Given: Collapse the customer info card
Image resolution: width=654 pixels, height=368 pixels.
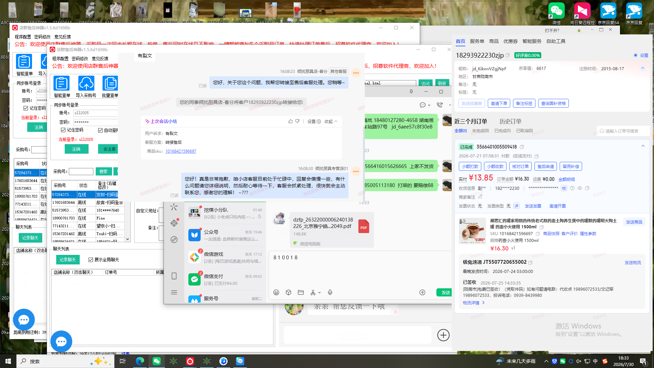Looking at the screenshot, I should (x=643, y=68).
